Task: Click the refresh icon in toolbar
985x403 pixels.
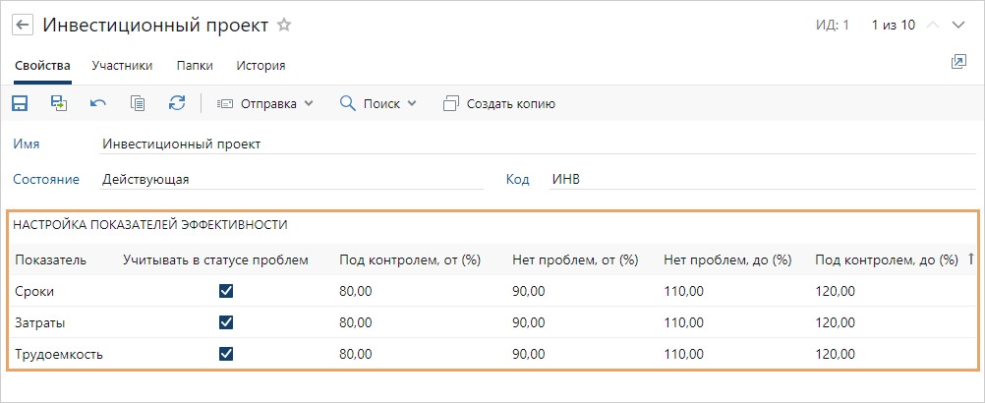Action: 177,103
